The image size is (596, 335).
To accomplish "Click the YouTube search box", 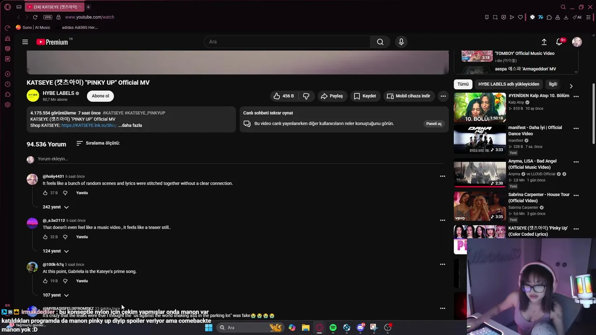I will click(x=287, y=42).
